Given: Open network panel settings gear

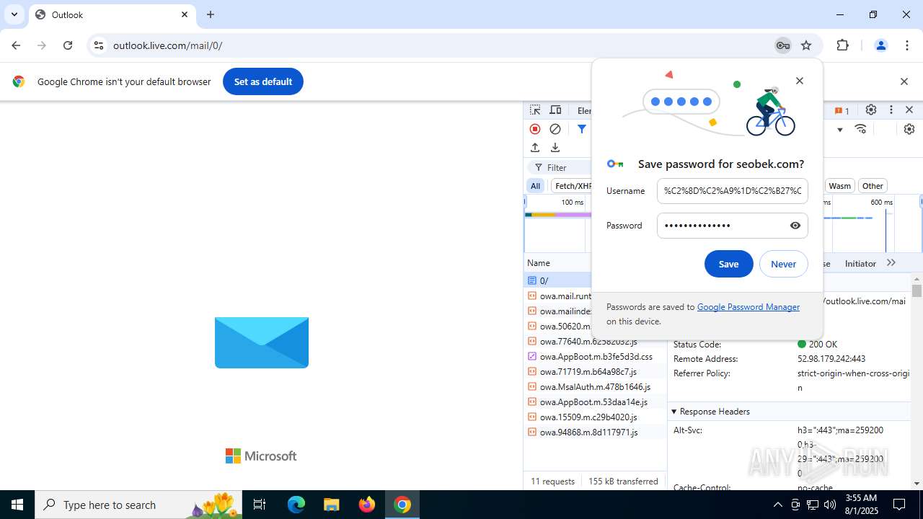Looking at the screenshot, I should pos(909,129).
